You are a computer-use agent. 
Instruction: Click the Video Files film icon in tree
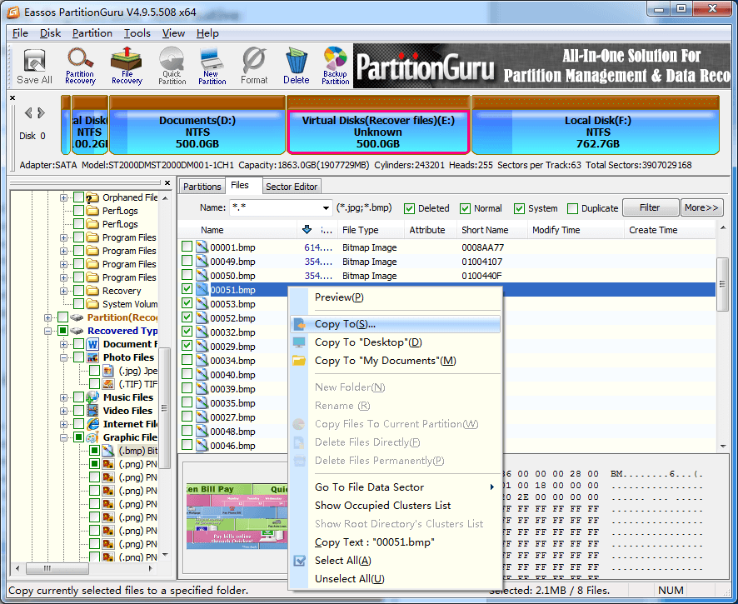[92, 411]
